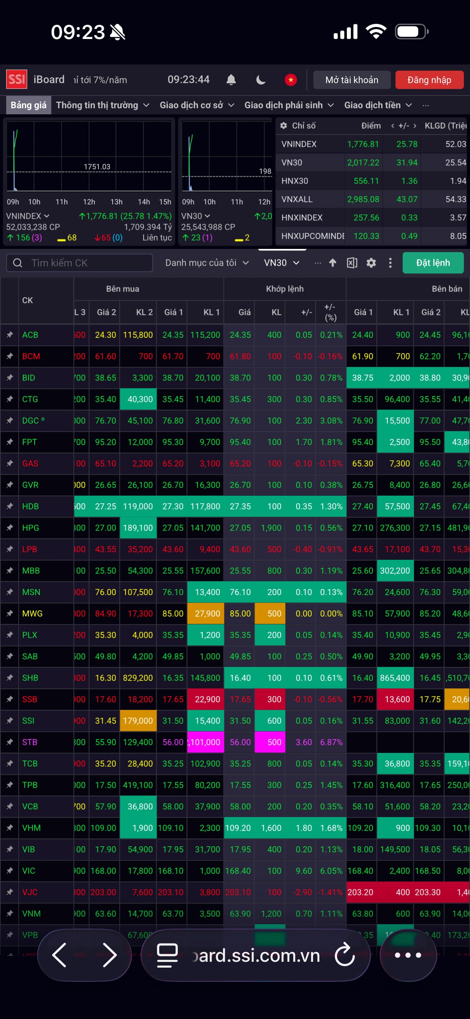Image resolution: width=470 pixels, height=1019 pixels.
Task: Pin the VIC stock row
Action: coord(9,871)
